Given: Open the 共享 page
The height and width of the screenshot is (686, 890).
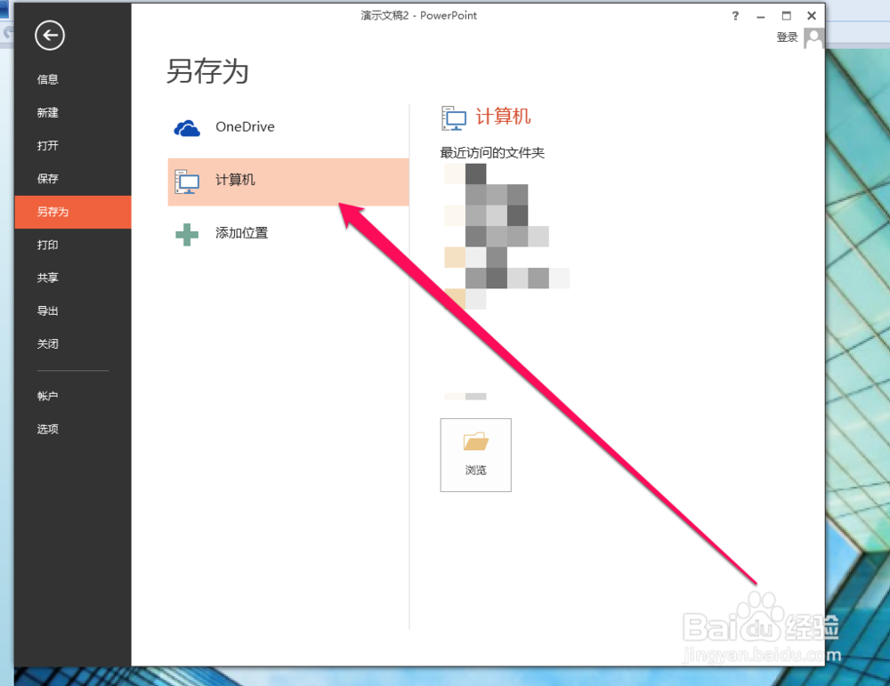Looking at the screenshot, I should click(48, 278).
